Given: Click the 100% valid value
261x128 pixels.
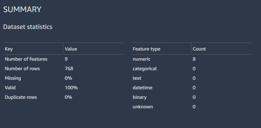Looking at the screenshot, I should tap(71, 88).
